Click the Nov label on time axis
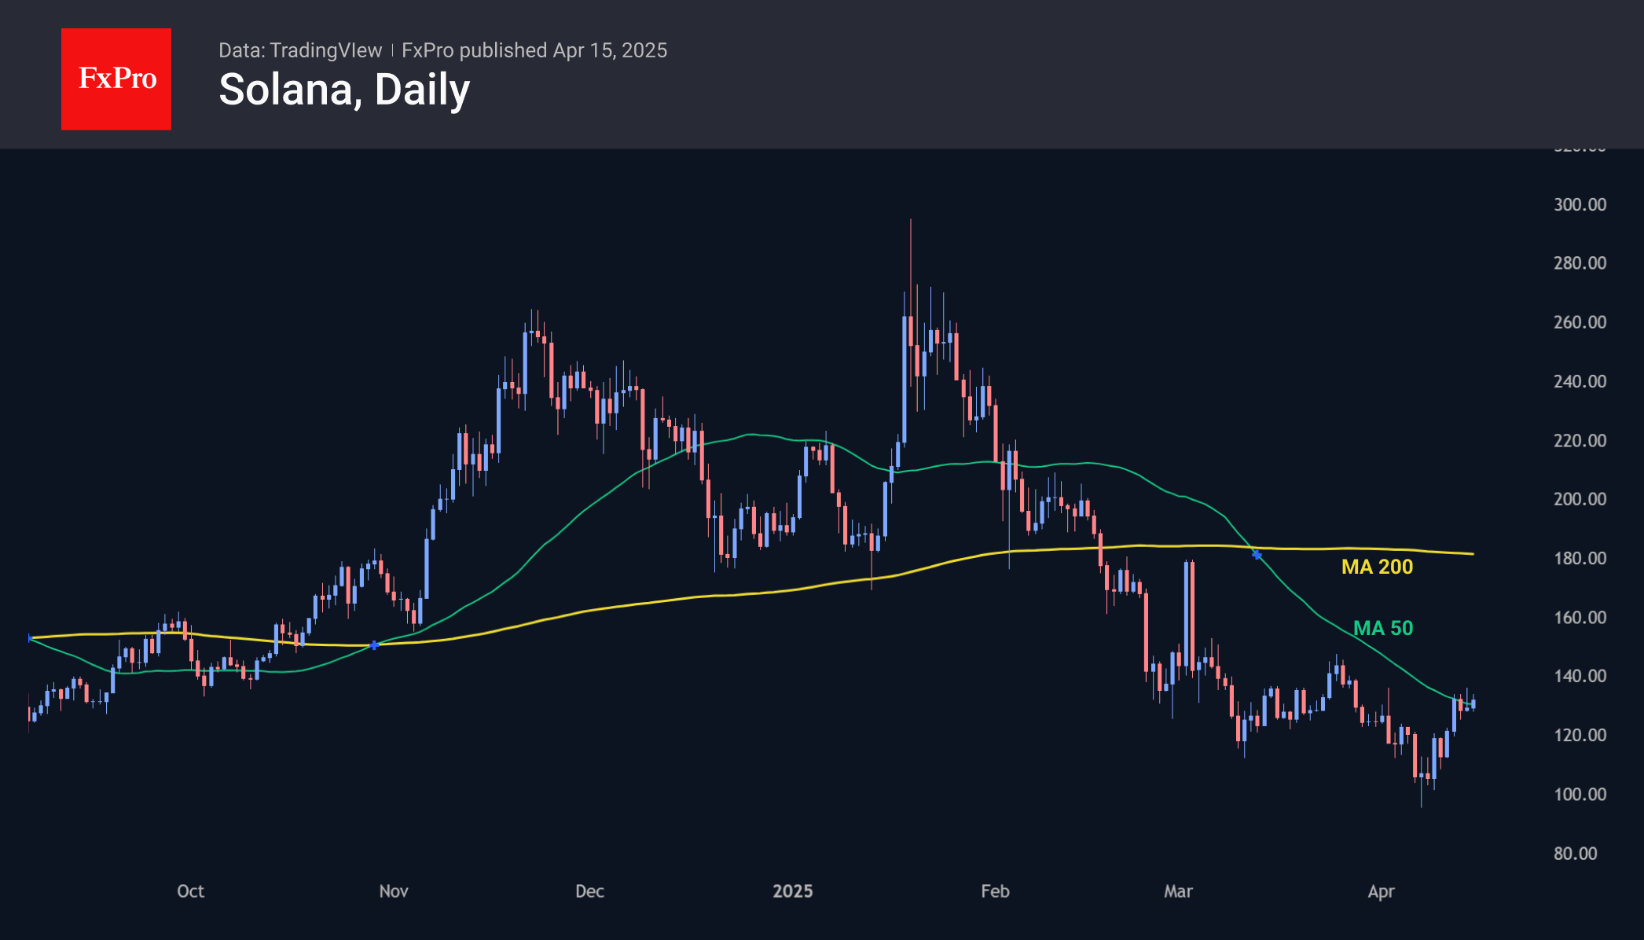This screenshot has height=940, width=1644. click(394, 891)
